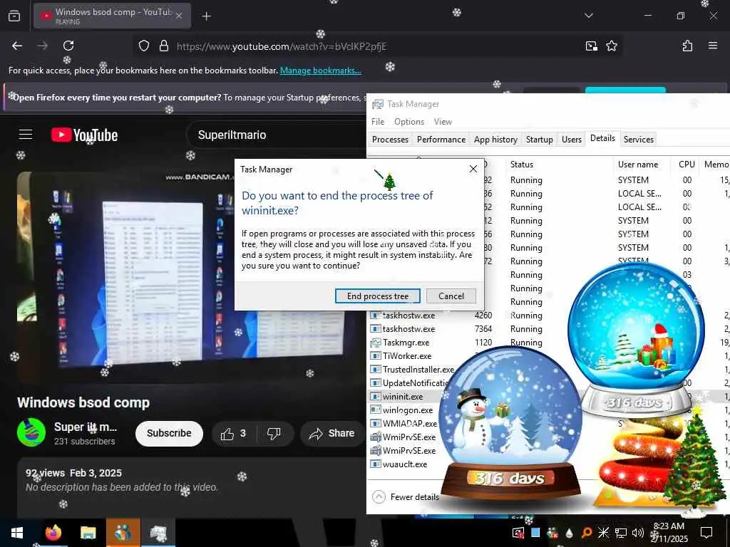Reload the YouTube page

click(68, 46)
